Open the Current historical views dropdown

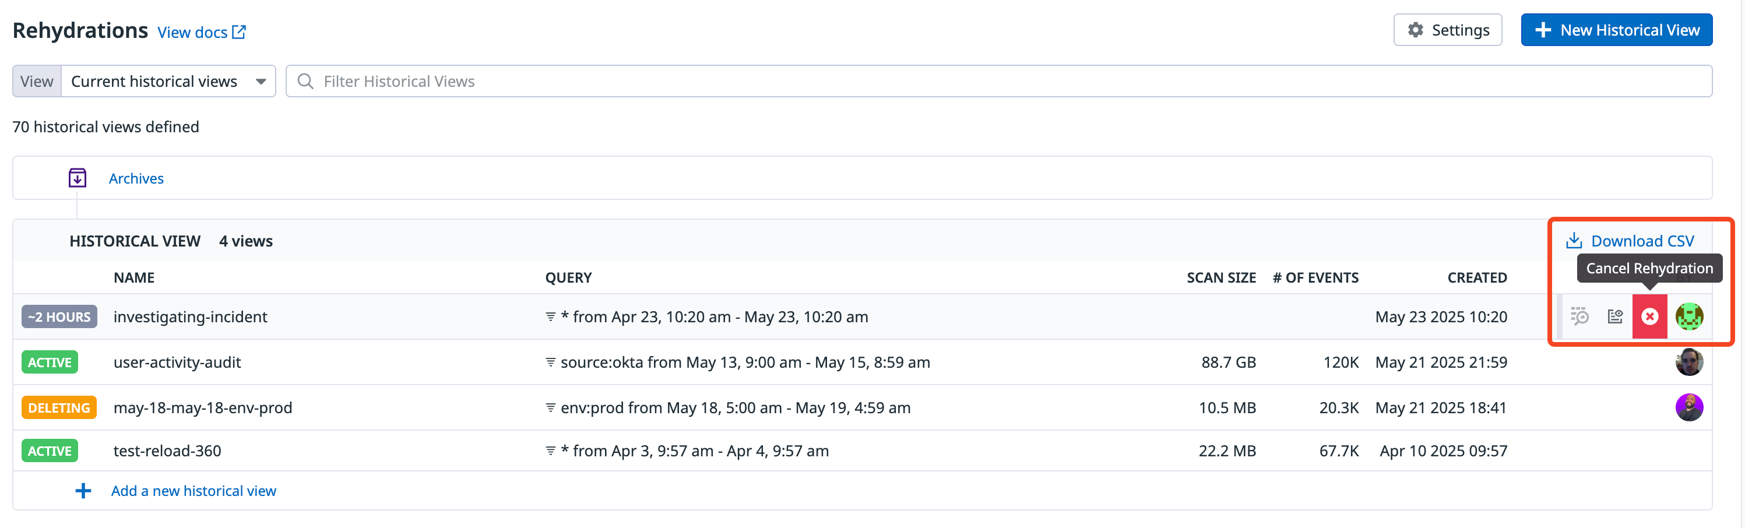[168, 81]
